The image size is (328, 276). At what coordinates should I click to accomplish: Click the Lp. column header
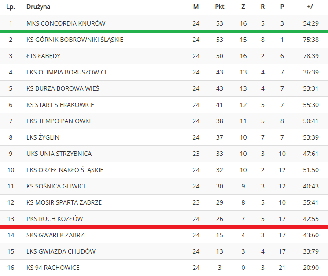click(x=11, y=7)
